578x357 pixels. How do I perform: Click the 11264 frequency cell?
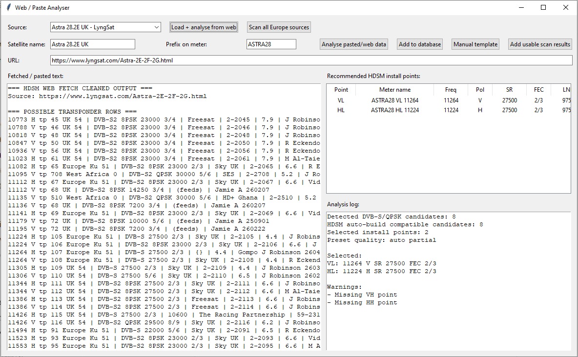pyautogui.click(x=451, y=100)
